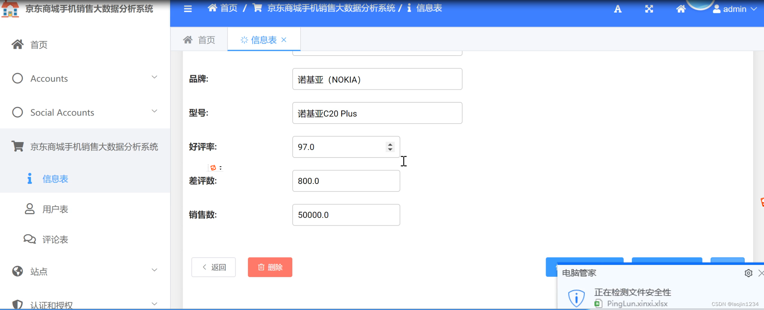
Task: Expand the 站点 menu chevron
Action: [x=154, y=270]
